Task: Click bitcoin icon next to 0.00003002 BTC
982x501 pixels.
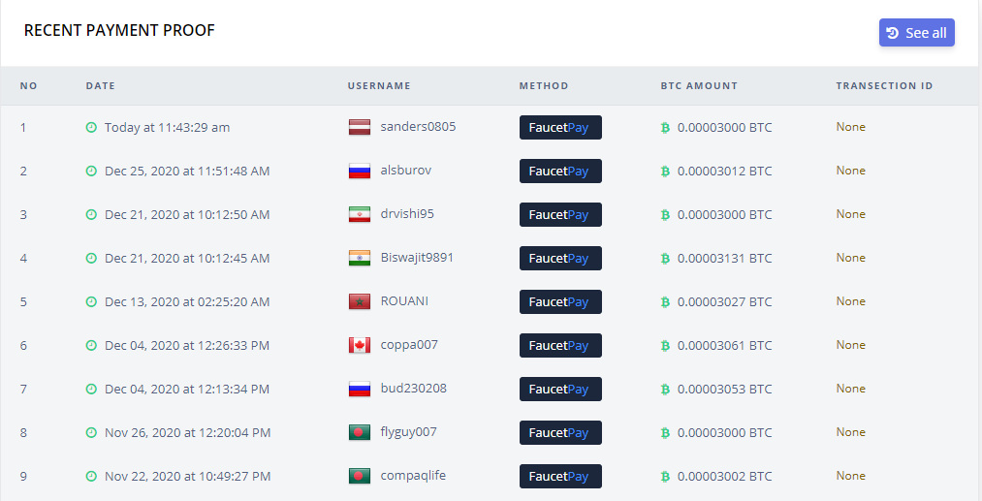Action: (665, 476)
